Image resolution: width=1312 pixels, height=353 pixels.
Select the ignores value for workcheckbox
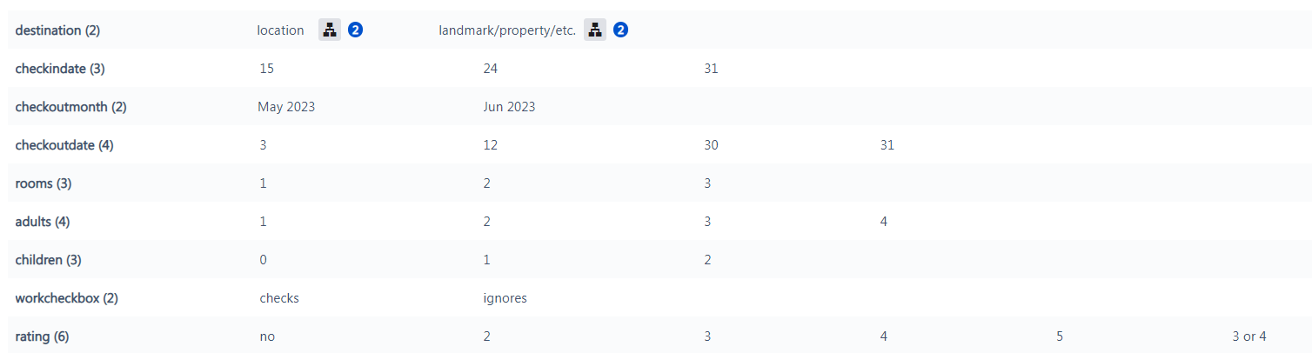(x=505, y=298)
